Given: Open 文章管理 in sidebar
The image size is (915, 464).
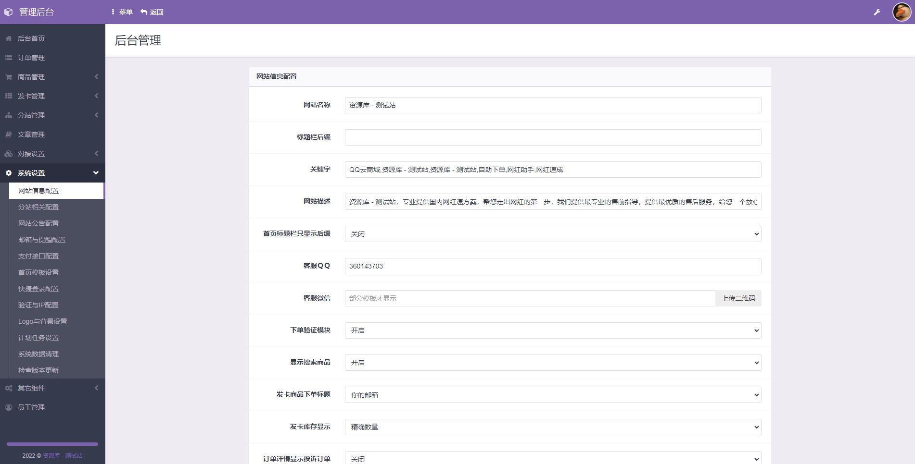Looking at the screenshot, I should pyautogui.click(x=52, y=134).
